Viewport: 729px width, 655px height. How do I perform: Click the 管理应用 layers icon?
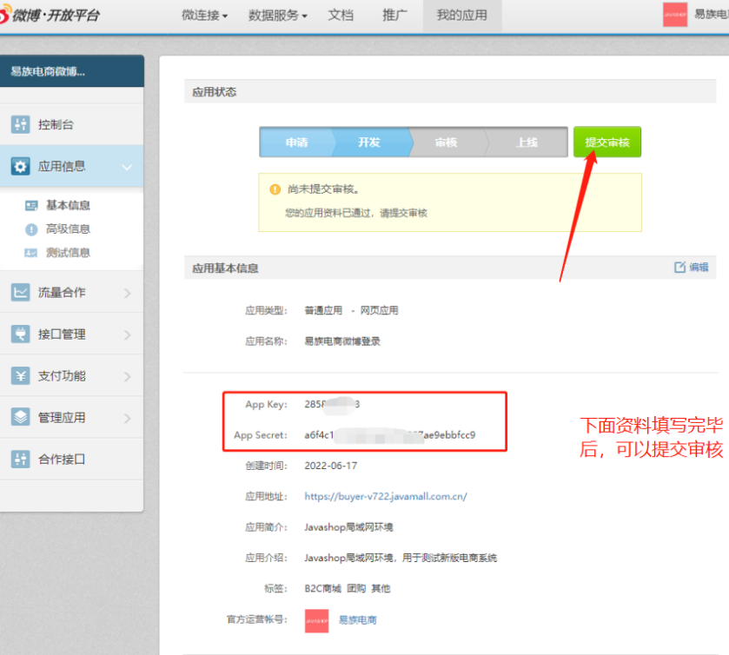[20, 418]
